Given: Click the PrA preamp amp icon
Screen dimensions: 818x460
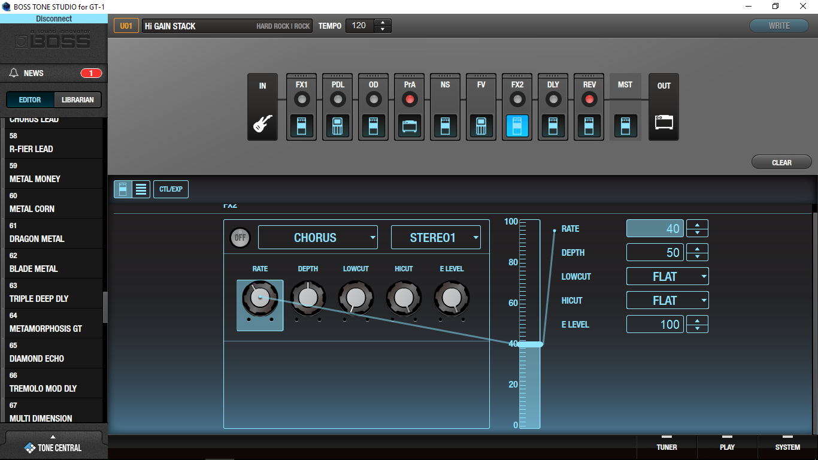Looking at the screenshot, I should pos(409,126).
